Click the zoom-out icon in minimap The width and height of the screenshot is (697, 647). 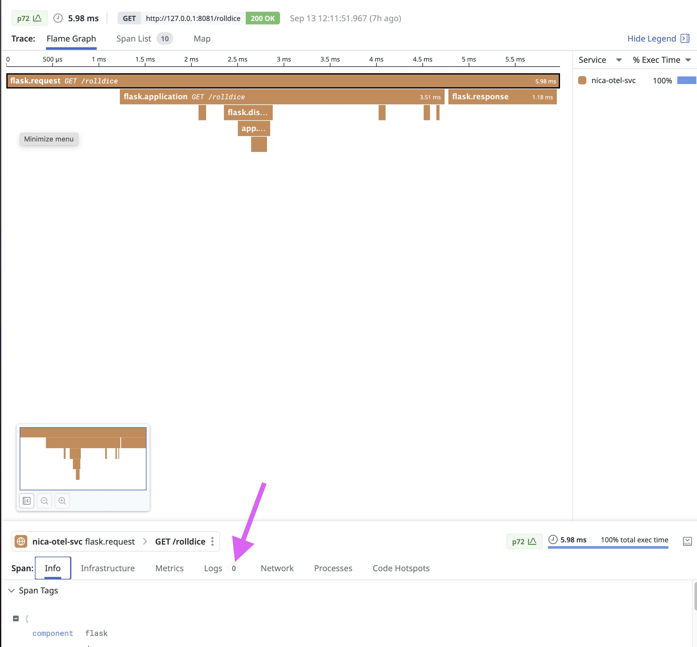[x=44, y=500]
